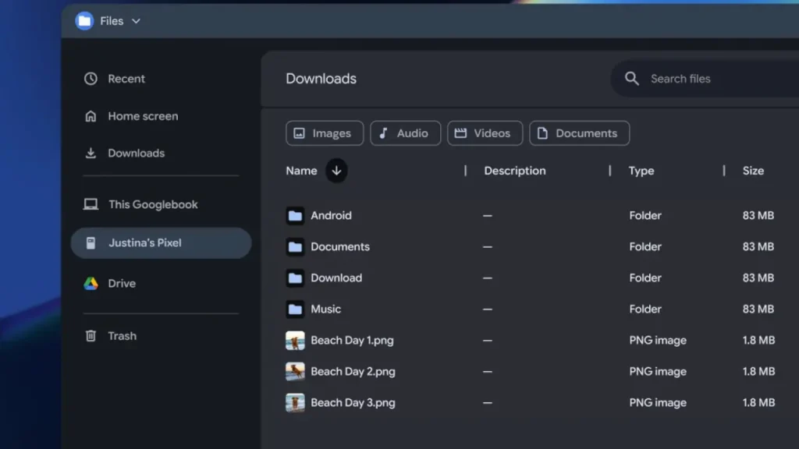Viewport: 799px width, 449px height.
Task: Sort by Description column header
Action: 515,171
